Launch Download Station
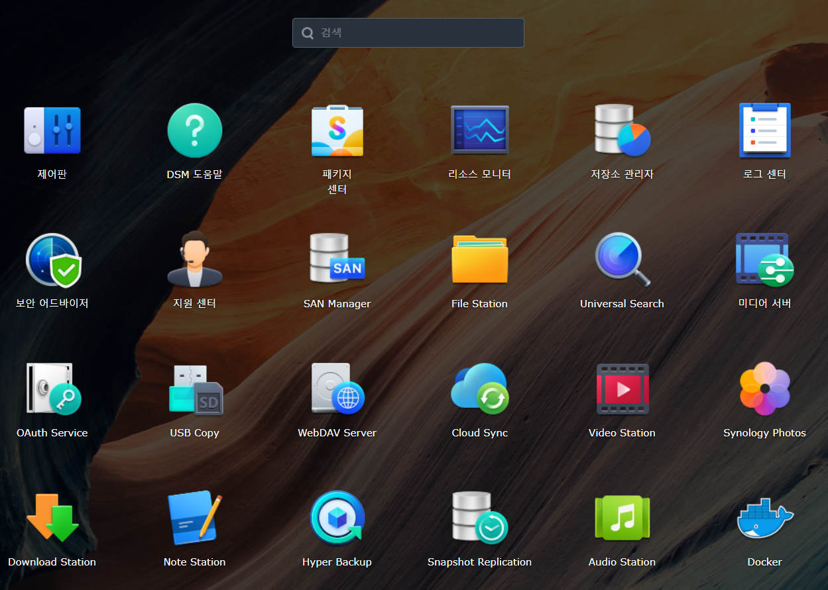The image size is (828, 590). [52, 517]
